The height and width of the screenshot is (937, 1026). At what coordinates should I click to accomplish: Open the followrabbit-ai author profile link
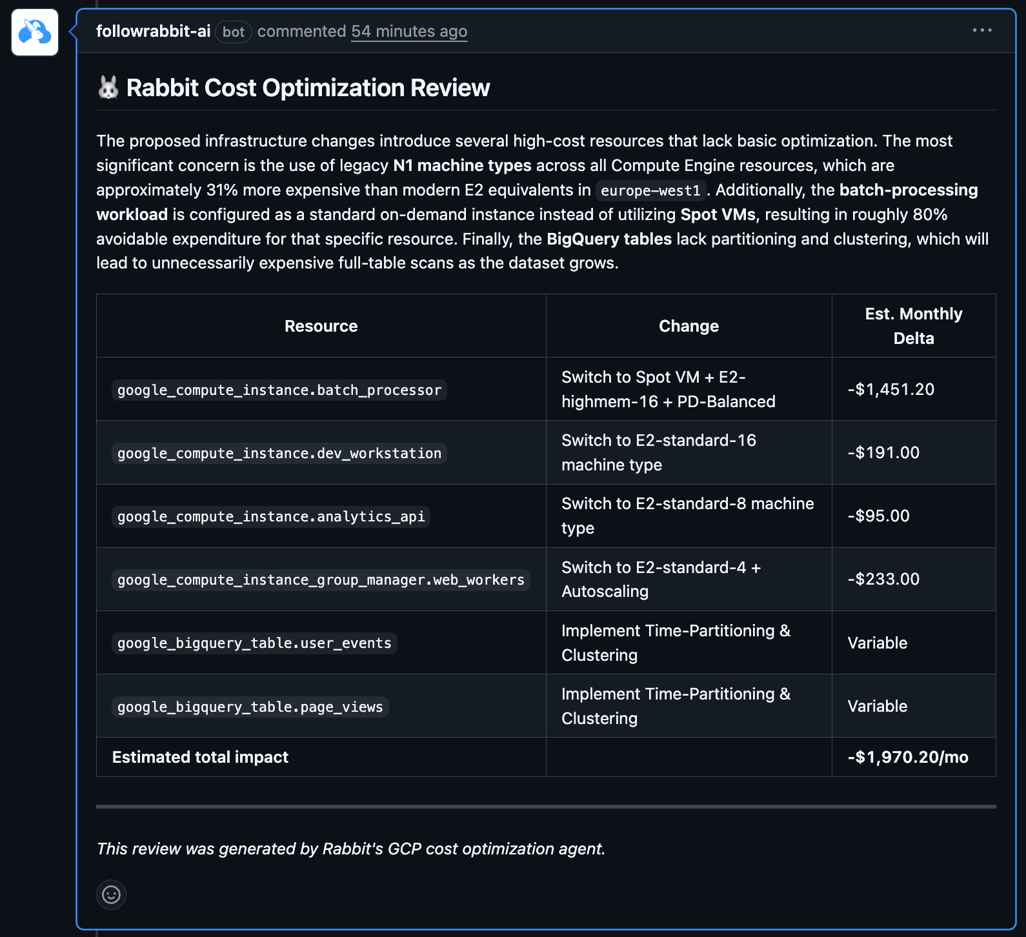point(154,31)
